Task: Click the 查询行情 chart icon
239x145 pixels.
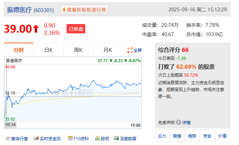Action: coord(8,138)
